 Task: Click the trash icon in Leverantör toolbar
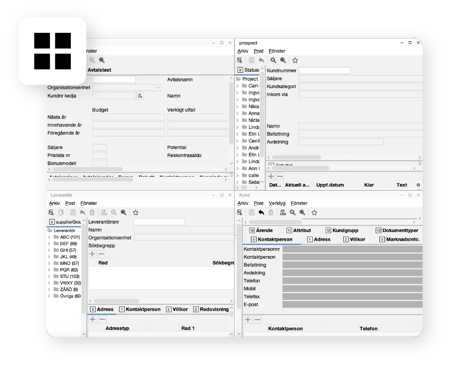(x=92, y=213)
